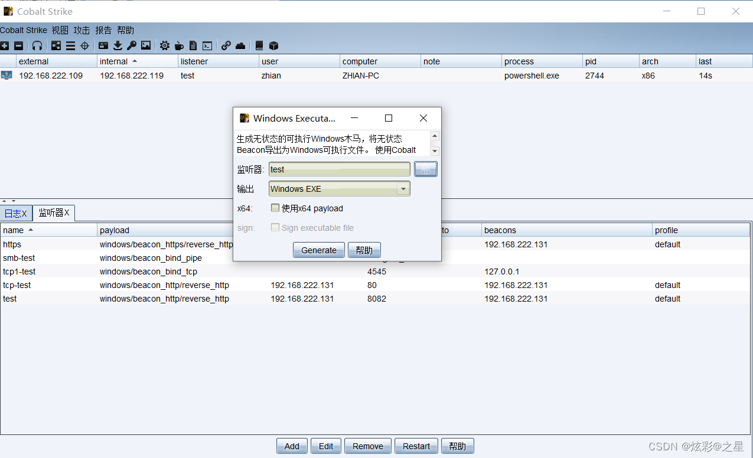Click 帮助 button below listeners table

click(458, 446)
